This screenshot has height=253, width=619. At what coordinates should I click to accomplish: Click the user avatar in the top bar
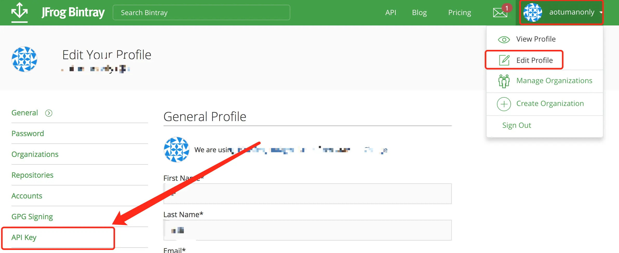[x=533, y=12]
